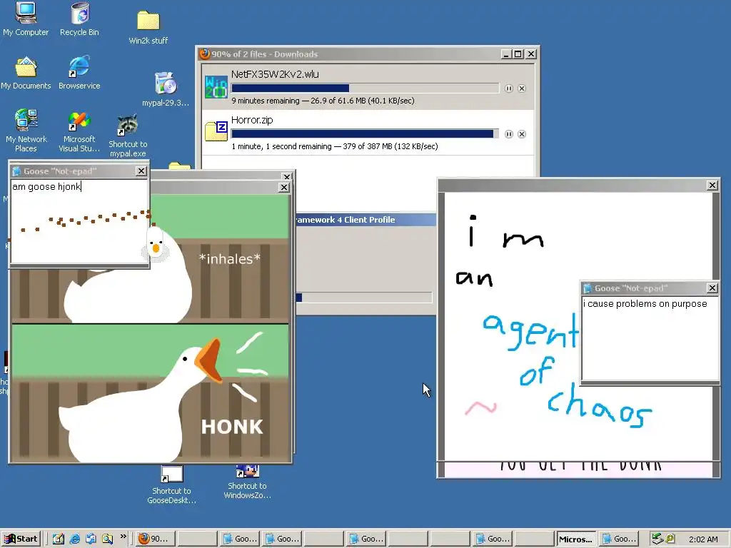
Task: Launch Outlook Express from quick launch
Action: tap(91, 539)
